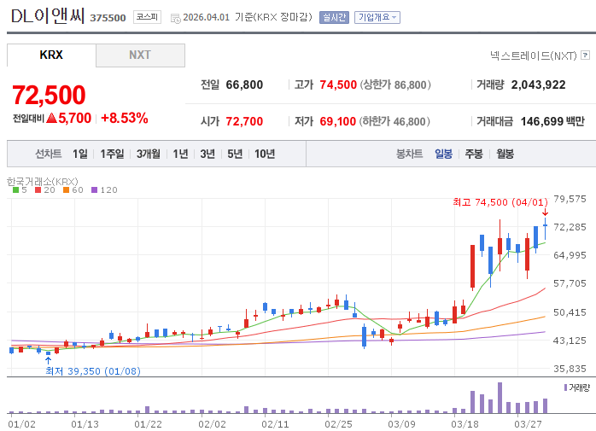Click the 코스피 market badge

(x=147, y=17)
